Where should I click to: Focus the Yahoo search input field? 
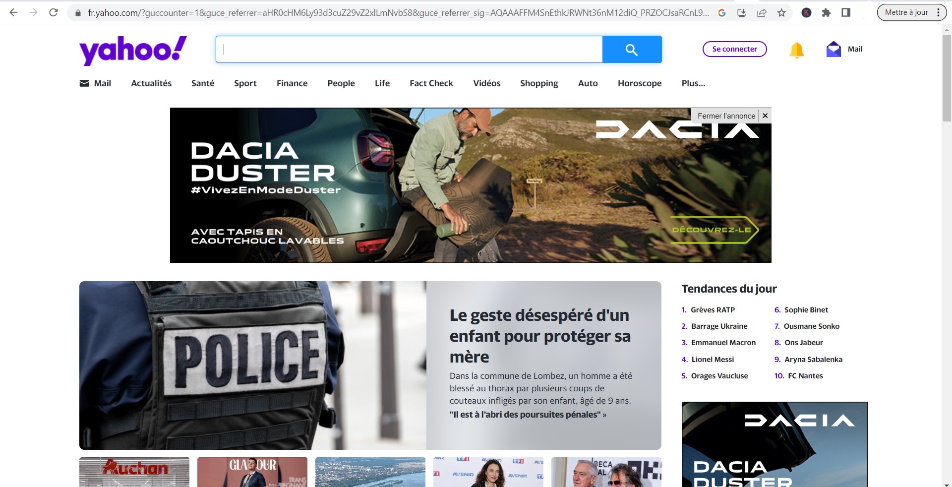[x=409, y=50]
